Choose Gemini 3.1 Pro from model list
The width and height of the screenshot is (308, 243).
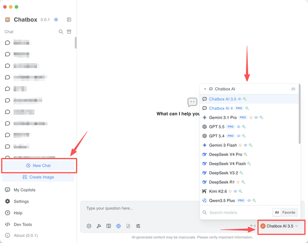tap(249, 118)
